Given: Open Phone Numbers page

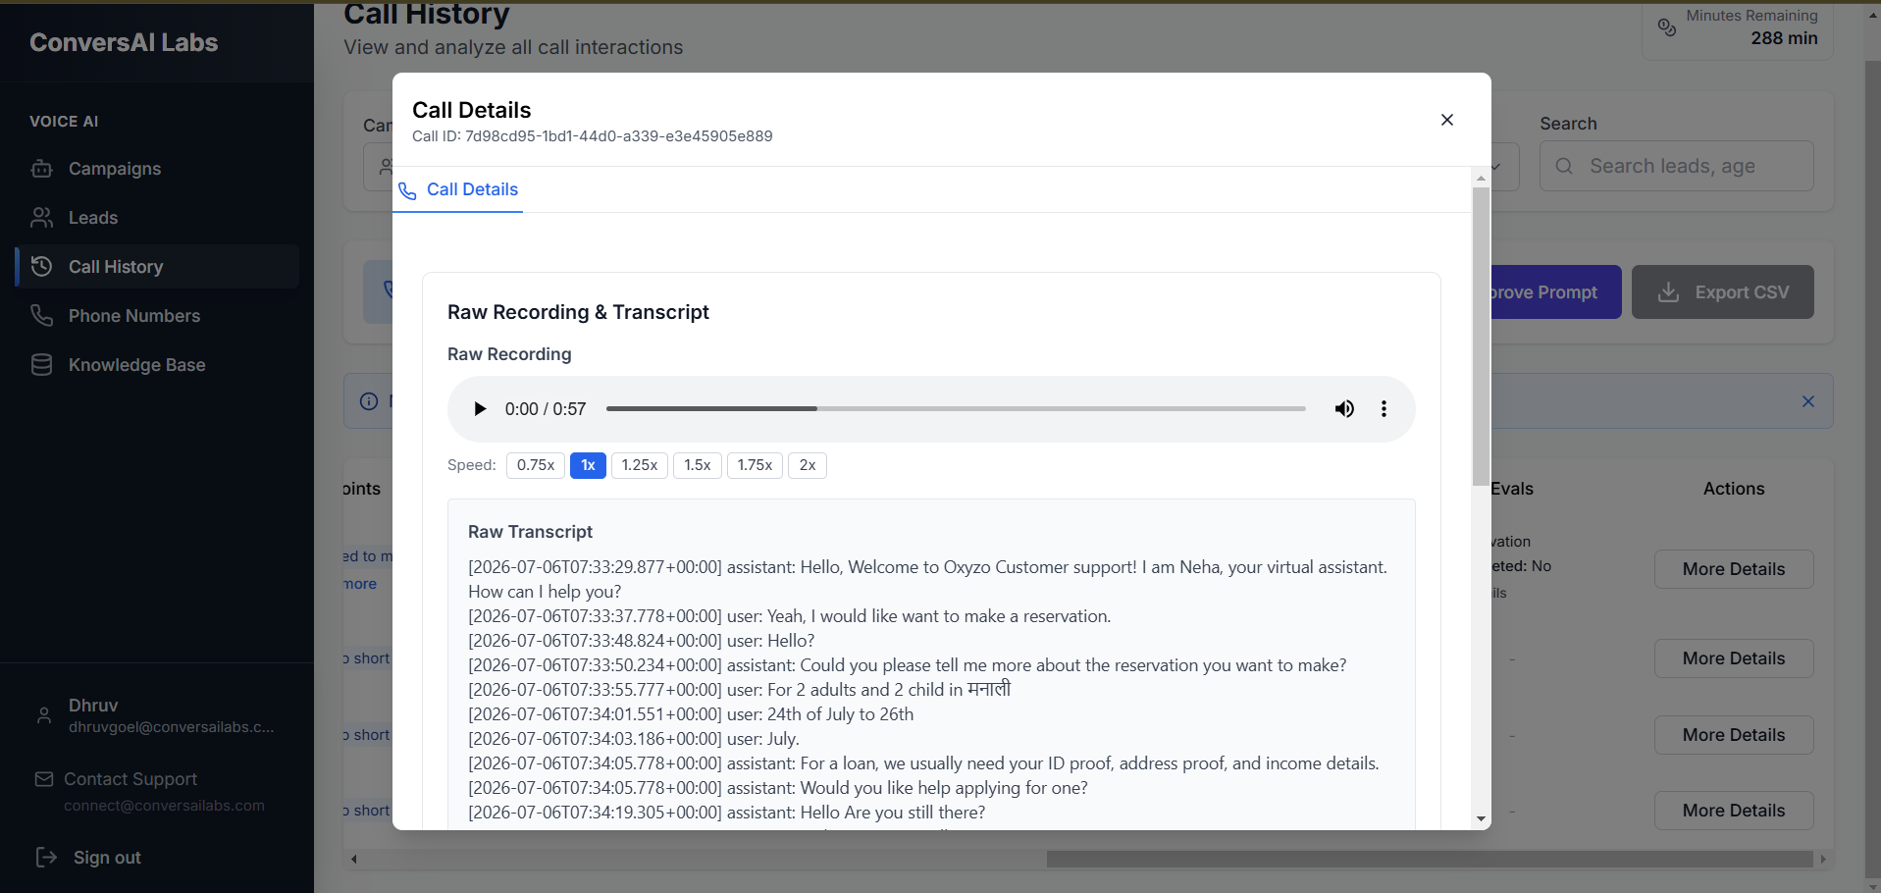Looking at the screenshot, I should (x=157, y=316).
